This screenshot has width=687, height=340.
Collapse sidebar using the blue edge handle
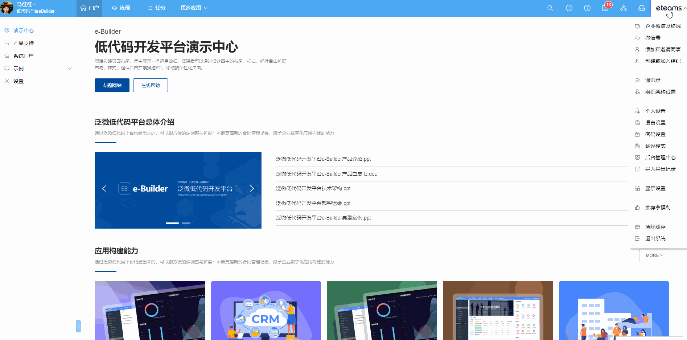coord(78,326)
